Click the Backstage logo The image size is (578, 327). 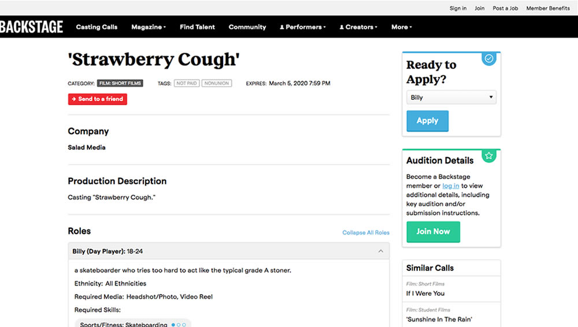tap(31, 27)
